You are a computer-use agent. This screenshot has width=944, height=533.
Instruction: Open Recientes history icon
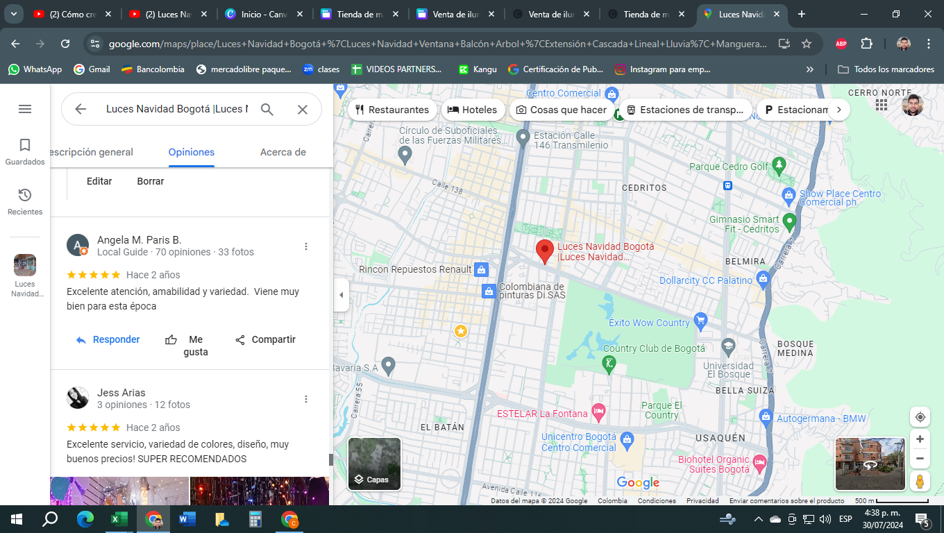point(25,196)
